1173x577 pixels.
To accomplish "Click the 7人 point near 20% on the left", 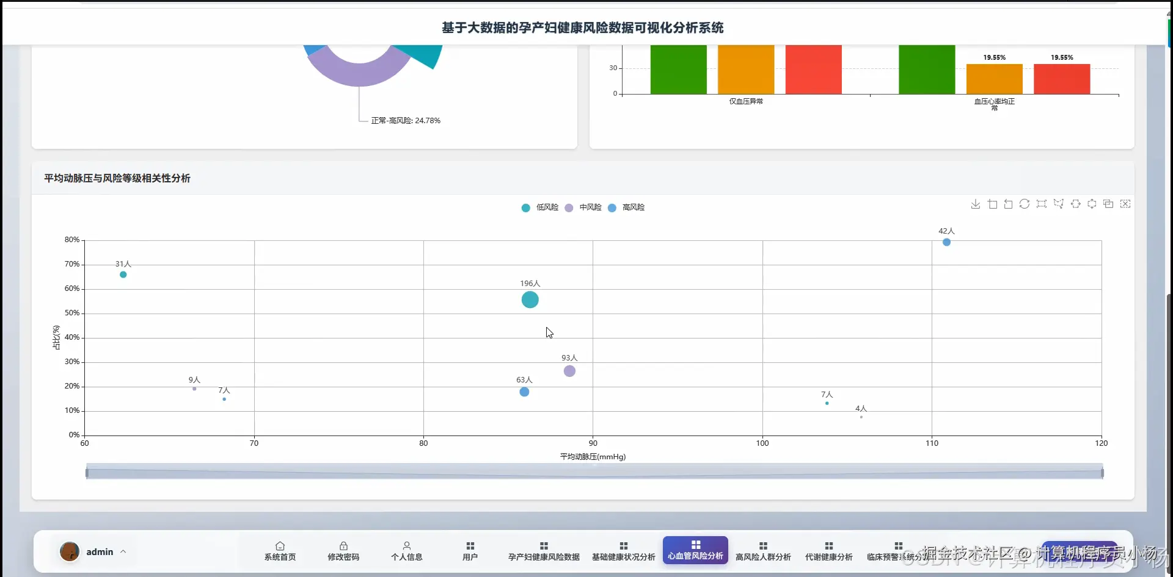I will 224,399.
